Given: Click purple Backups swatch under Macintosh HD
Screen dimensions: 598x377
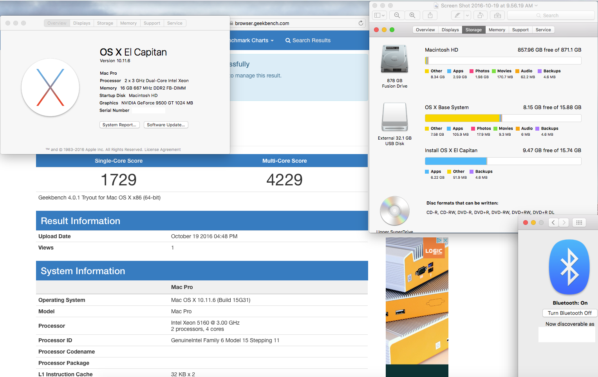Looking at the screenshot, I should (x=540, y=71).
